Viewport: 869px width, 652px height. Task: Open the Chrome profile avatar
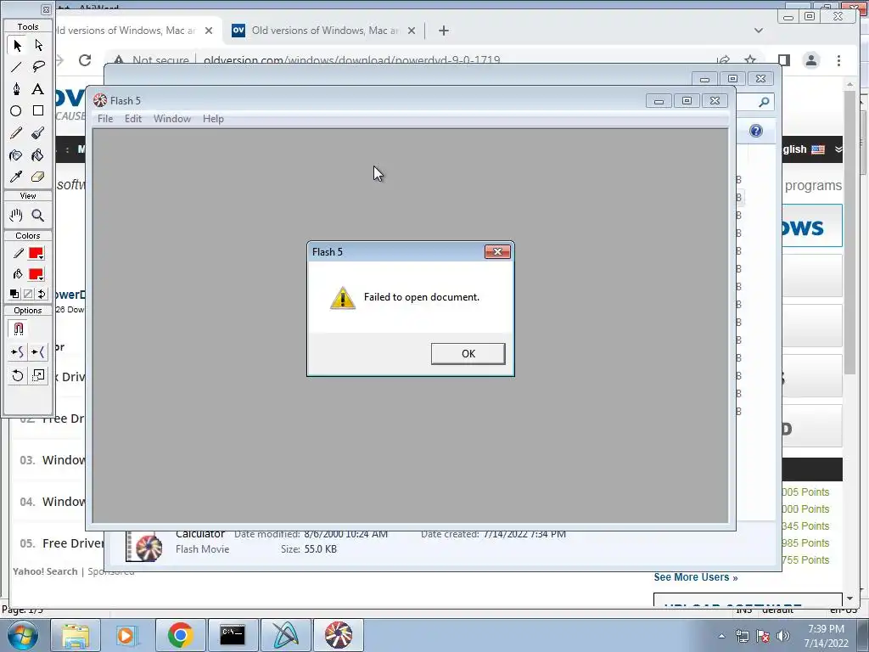tap(811, 60)
